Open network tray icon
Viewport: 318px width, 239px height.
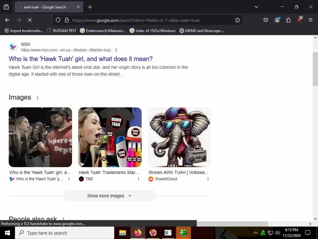[x=270, y=233]
